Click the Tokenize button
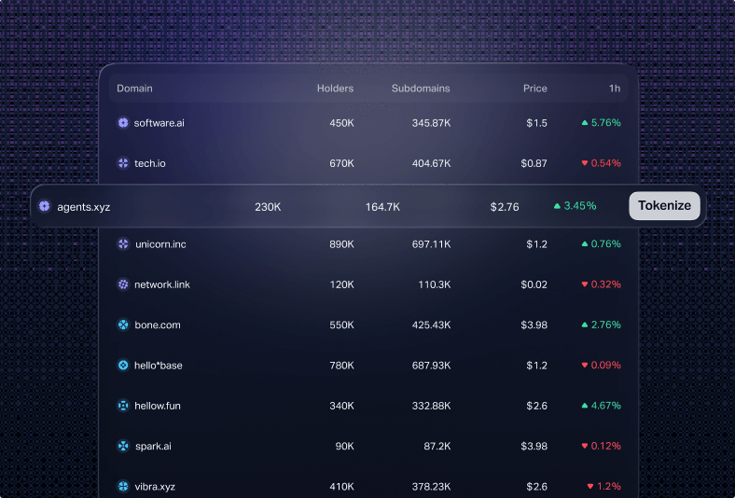This screenshot has width=735, height=498. (x=664, y=206)
